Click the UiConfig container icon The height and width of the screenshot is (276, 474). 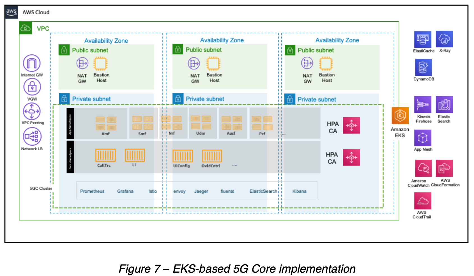pyautogui.click(x=183, y=156)
